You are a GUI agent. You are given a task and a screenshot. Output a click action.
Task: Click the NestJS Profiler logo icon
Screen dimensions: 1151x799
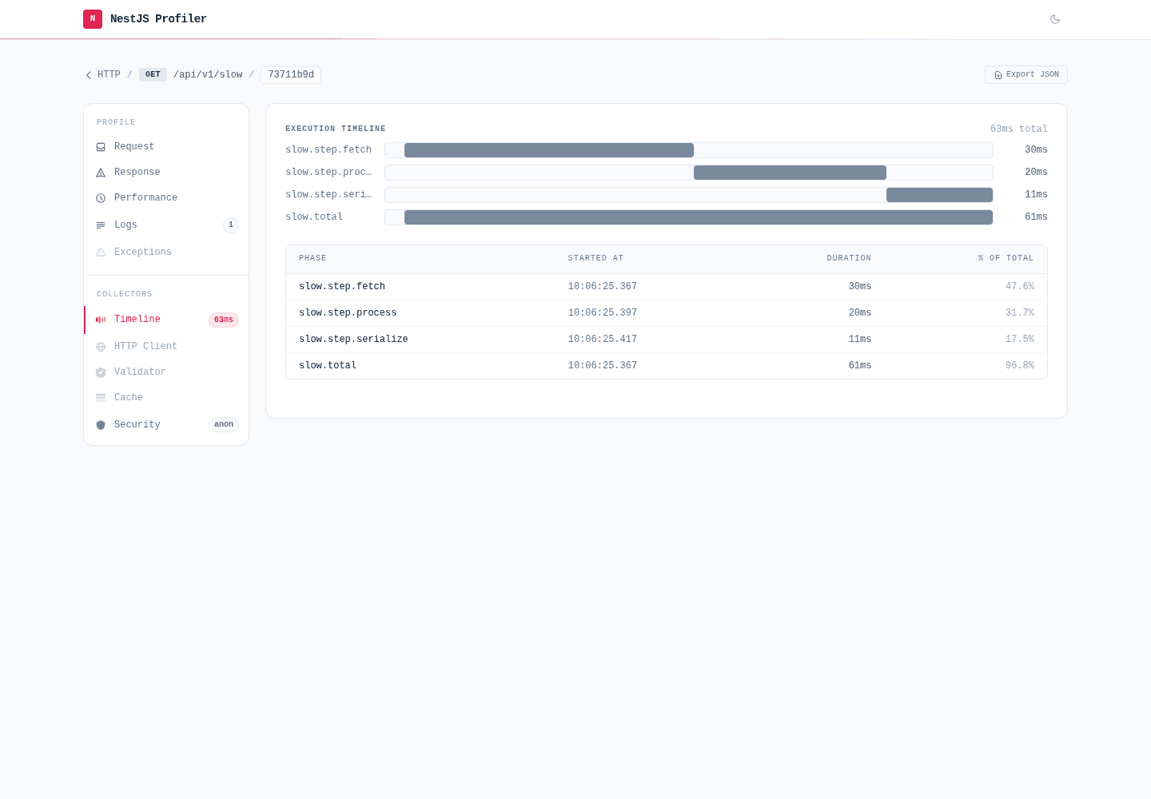click(x=93, y=19)
